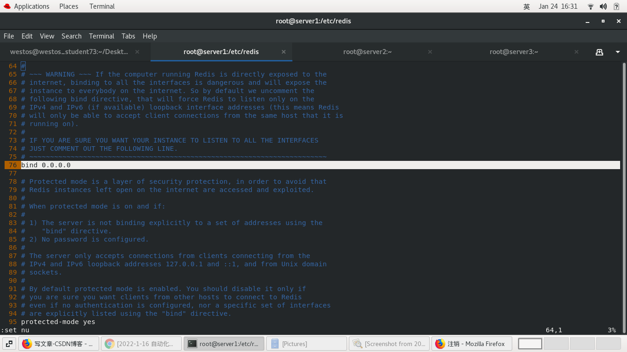Click the ":set nu" command line

(x=15, y=330)
